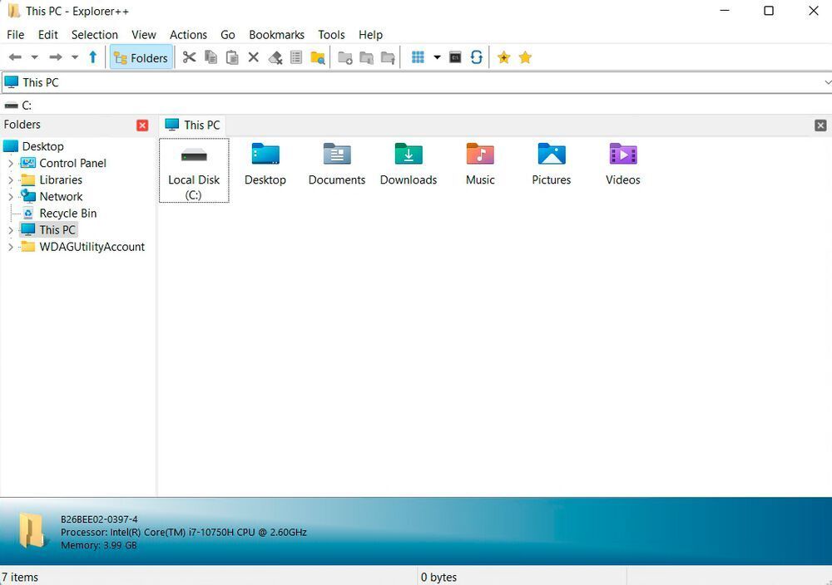Open the Help menu
Screen dimensions: 832x585
370,34
